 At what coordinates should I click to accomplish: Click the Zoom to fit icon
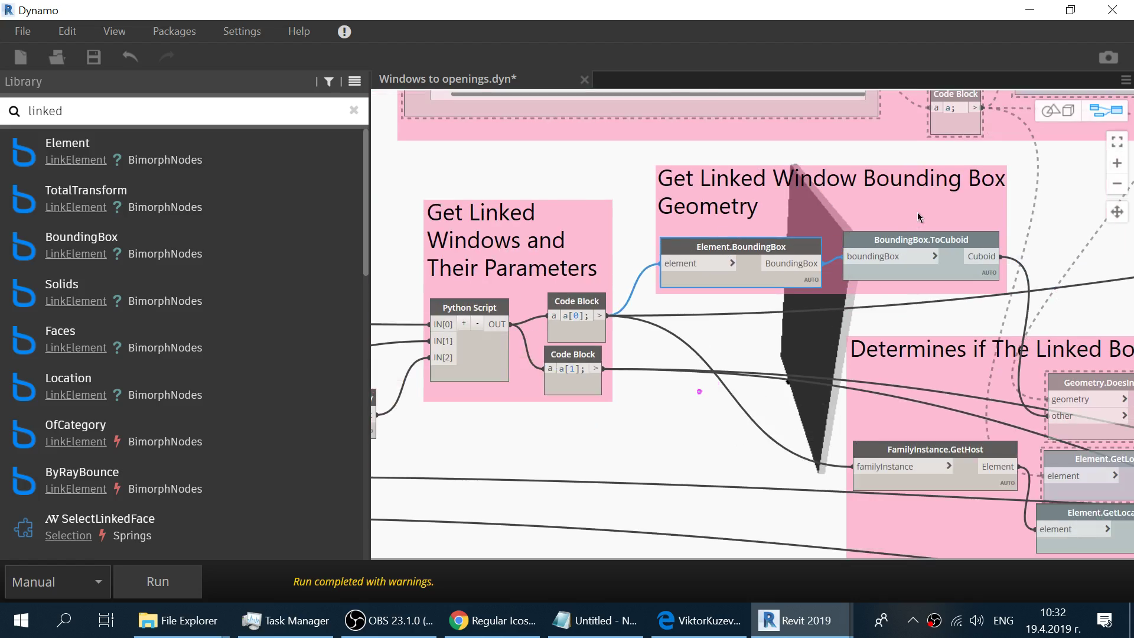(x=1116, y=142)
